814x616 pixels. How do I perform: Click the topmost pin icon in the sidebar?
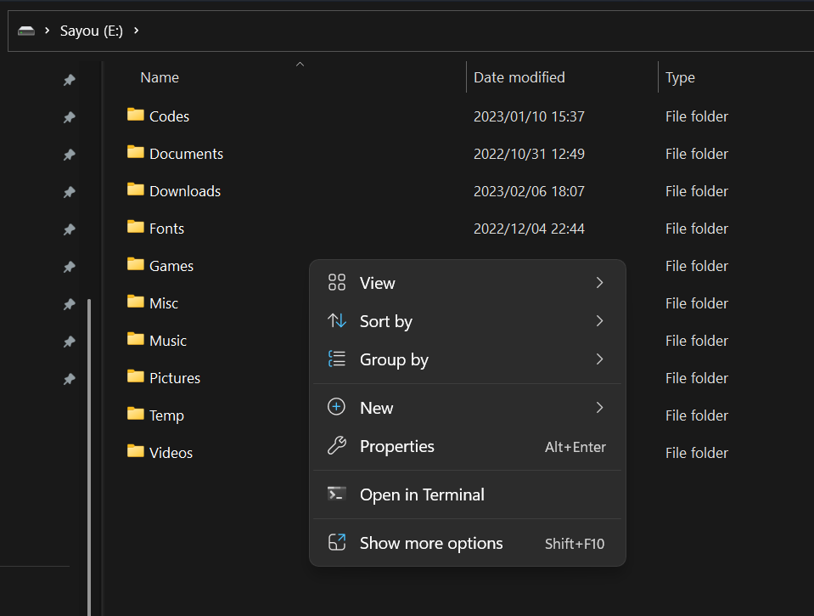(69, 80)
